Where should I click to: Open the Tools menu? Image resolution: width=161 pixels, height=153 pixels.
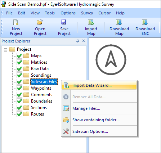click(x=50, y=13)
